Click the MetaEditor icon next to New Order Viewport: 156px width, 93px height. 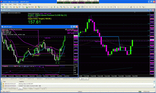click(x=36, y=7)
